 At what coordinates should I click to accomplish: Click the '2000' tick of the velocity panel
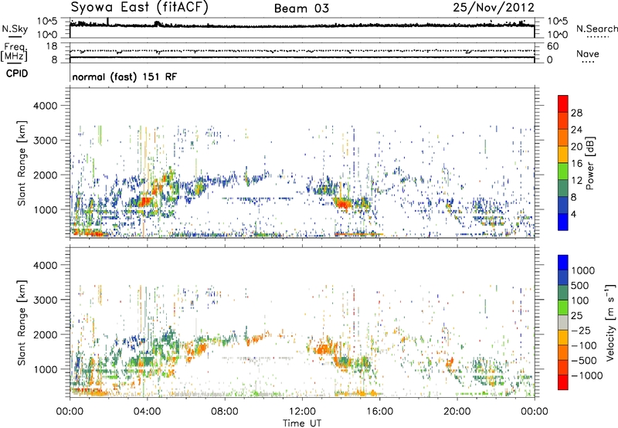coord(46,335)
